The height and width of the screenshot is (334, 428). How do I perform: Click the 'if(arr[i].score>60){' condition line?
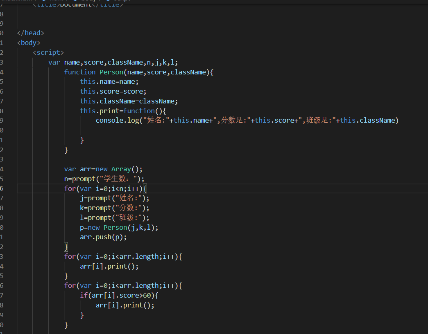tap(119, 296)
